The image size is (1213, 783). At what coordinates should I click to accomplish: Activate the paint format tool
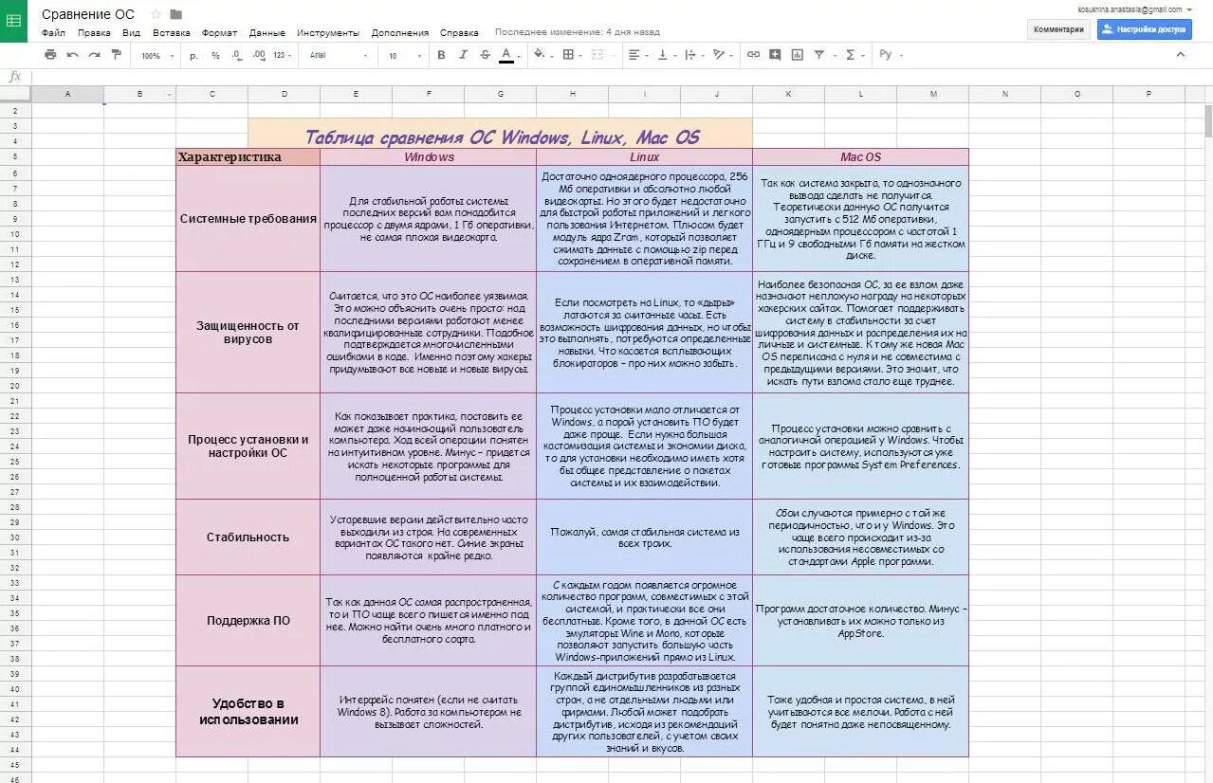tap(116, 55)
